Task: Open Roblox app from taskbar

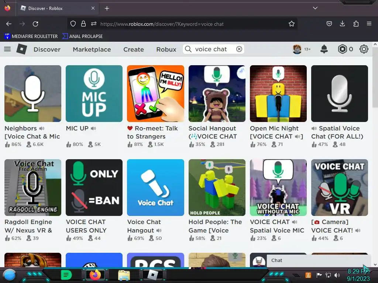Action: coord(152,275)
